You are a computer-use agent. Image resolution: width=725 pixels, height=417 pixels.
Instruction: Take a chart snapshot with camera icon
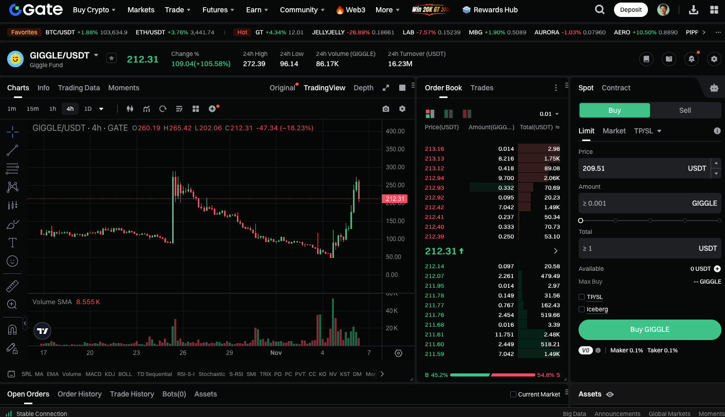click(x=386, y=109)
